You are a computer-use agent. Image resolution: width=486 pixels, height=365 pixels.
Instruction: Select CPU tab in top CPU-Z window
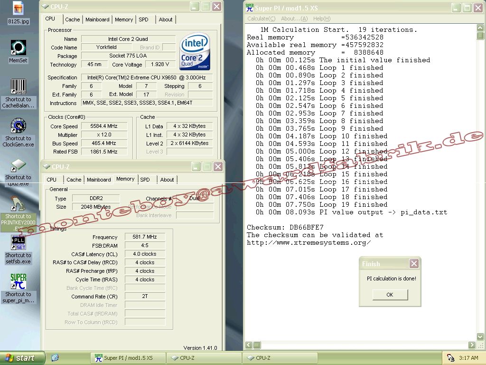pos(50,19)
